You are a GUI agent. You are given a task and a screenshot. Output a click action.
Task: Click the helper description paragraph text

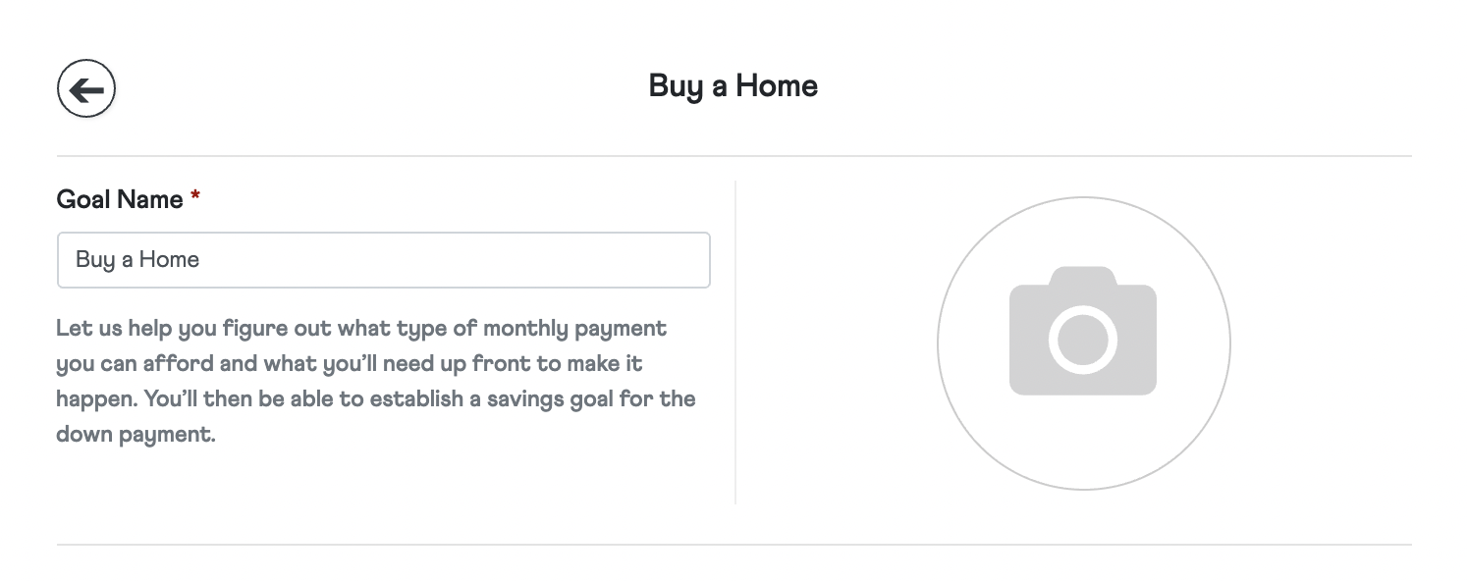[x=375, y=381]
